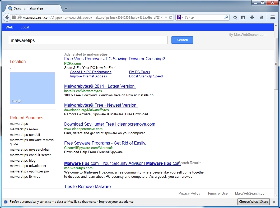Screen dimensions: 280x208
Task: Open the Downloads panel arrow icon
Action: pyautogui.click(x=252, y=17)
